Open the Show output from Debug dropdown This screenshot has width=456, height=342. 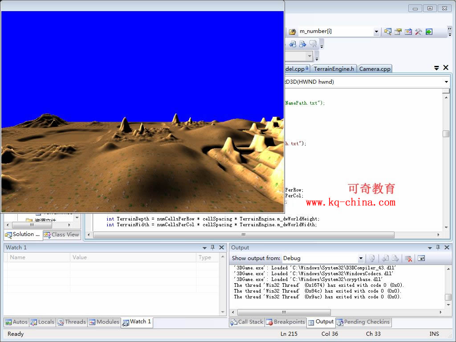[361, 258]
